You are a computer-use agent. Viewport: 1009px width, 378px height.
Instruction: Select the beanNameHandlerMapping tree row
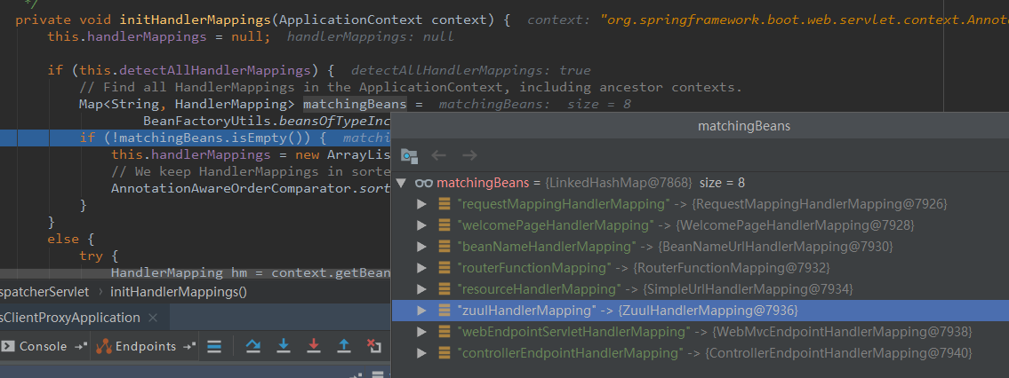coord(701,247)
